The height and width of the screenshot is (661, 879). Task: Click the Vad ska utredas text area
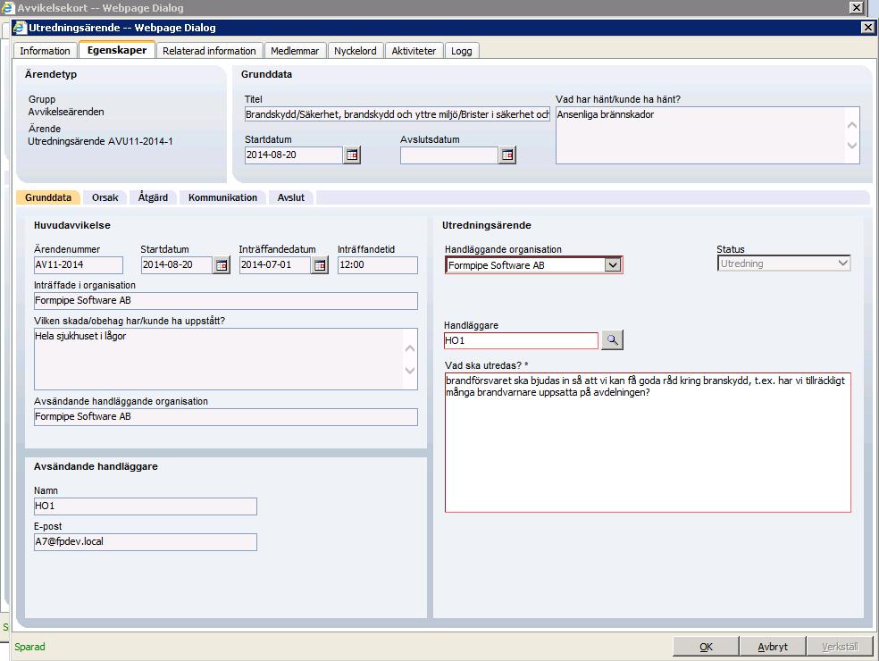coord(648,442)
